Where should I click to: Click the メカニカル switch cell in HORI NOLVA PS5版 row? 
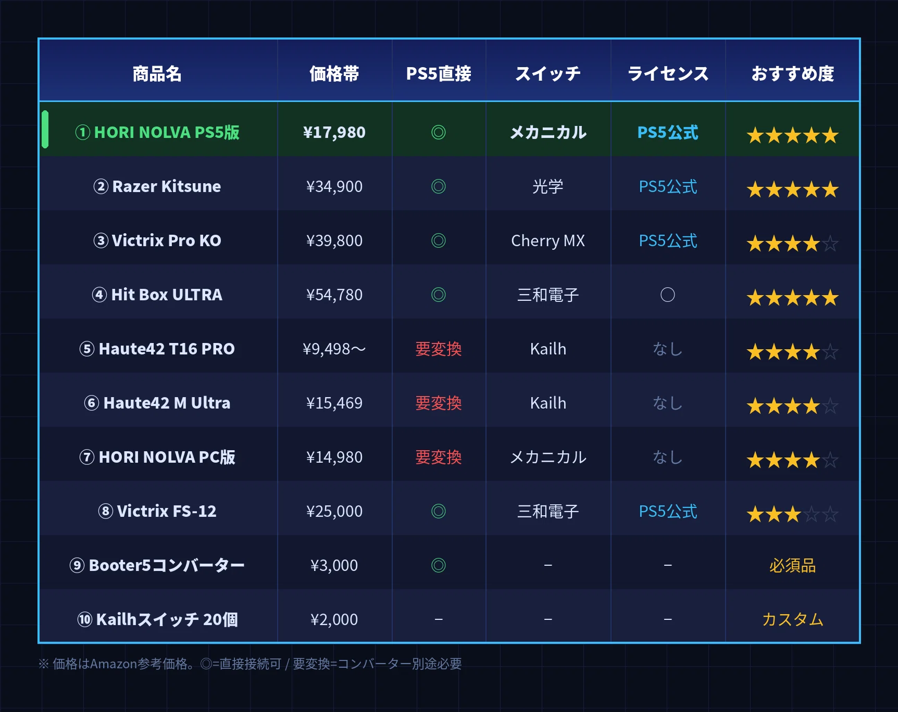548,132
